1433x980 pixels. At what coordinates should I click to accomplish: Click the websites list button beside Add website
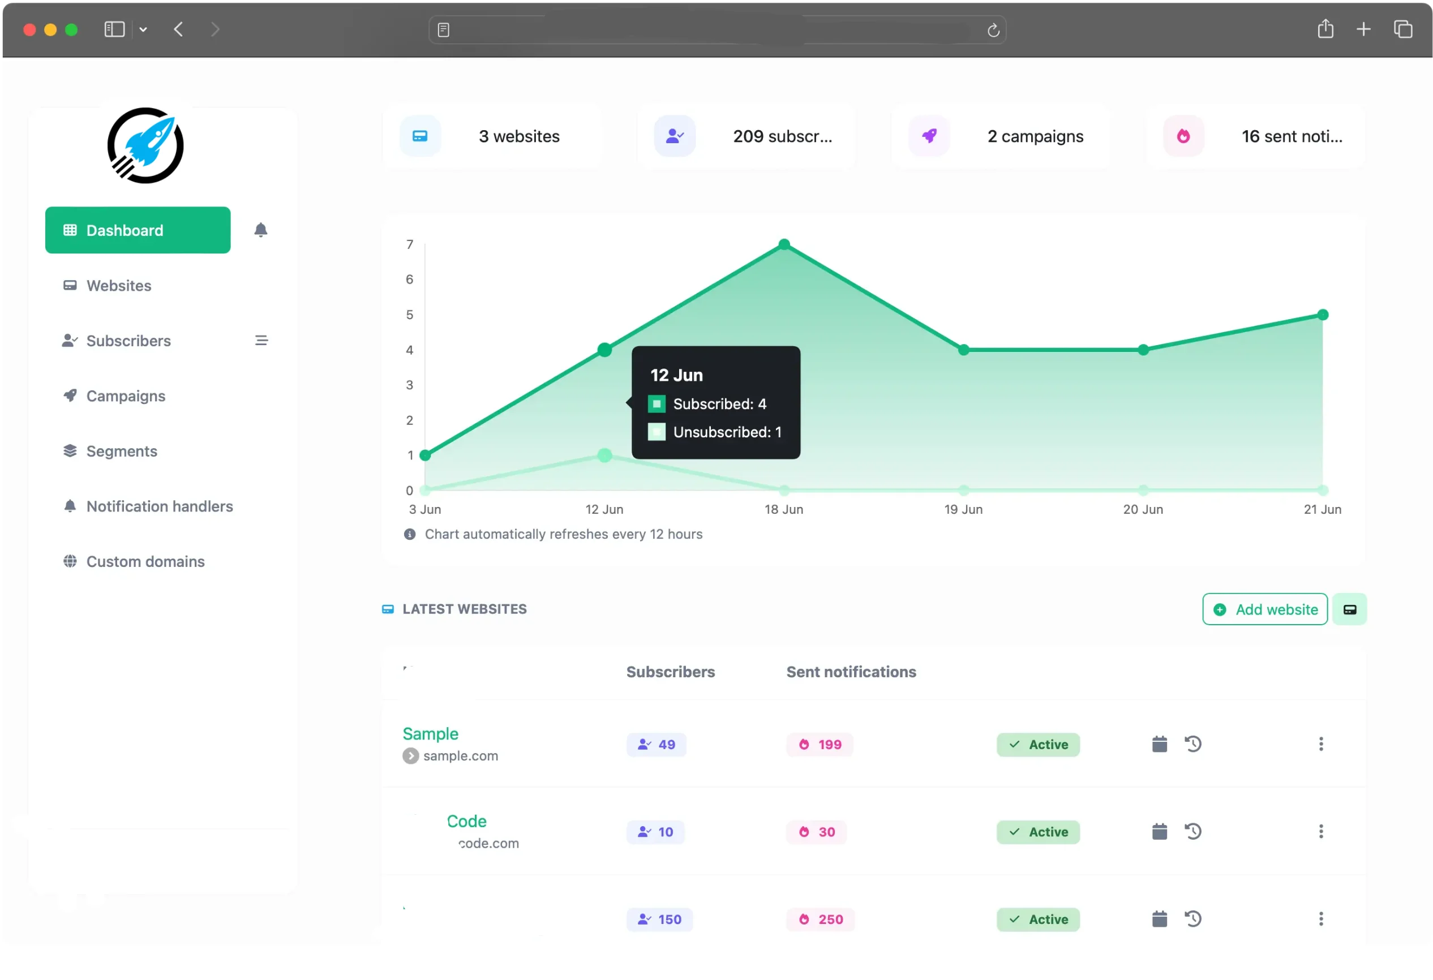[x=1350, y=609]
